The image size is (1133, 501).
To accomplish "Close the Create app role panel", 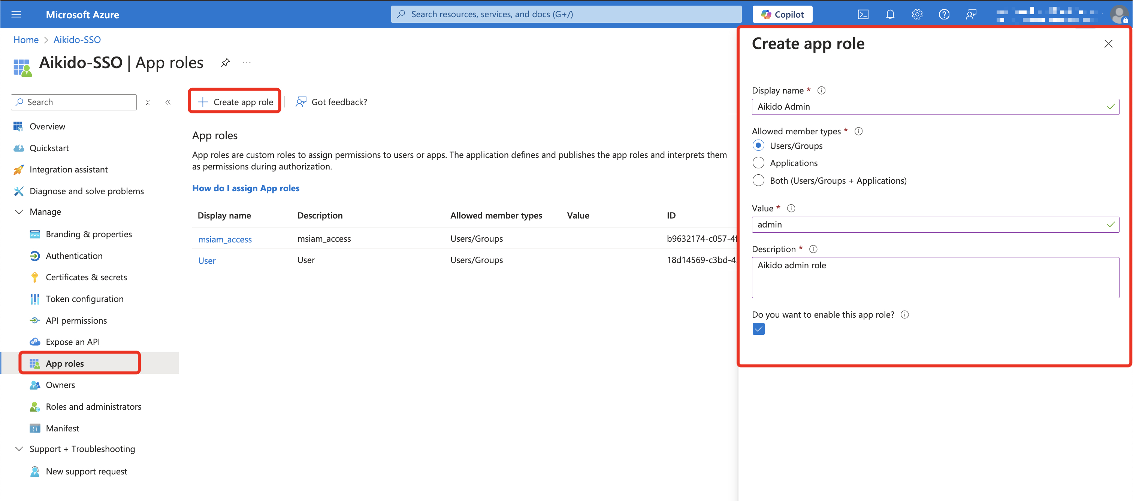I will pyautogui.click(x=1108, y=44).
